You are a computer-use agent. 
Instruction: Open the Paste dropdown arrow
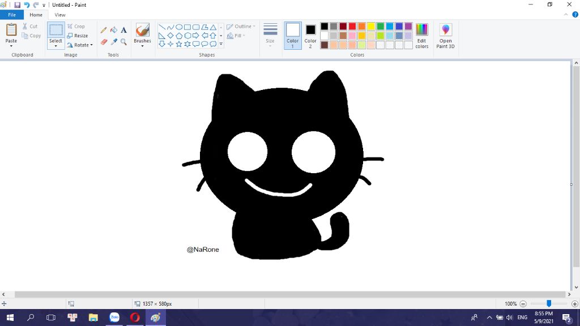pyautogui.click(x=11, y=46)
